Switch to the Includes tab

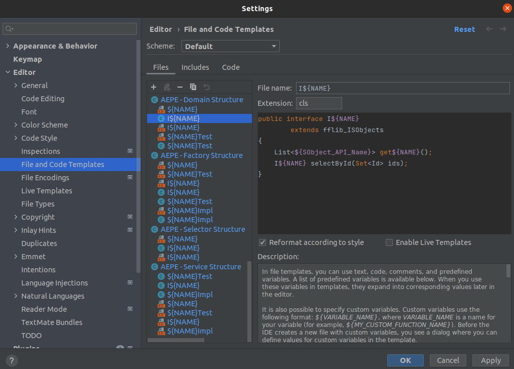click(195, 67)
